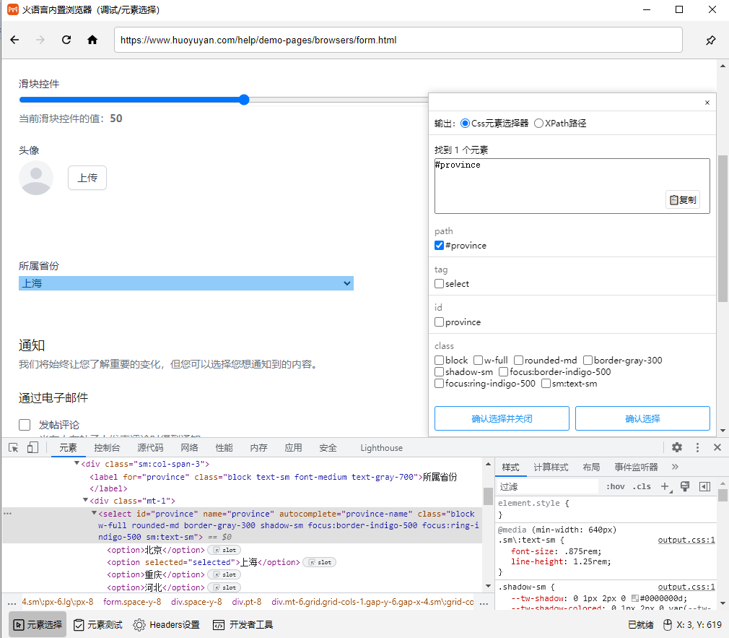Open the 所属省份 dropdown showing 上海
This screenshot has width=729, height=638.
coord(186,284)
